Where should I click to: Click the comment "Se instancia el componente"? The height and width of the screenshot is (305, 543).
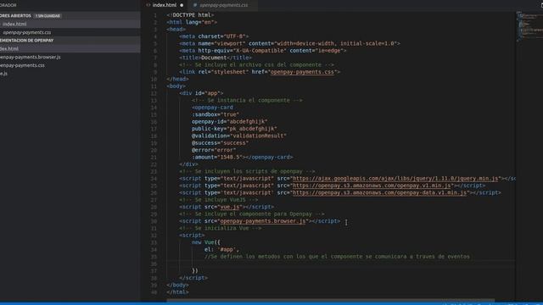(x=247, y=100)
